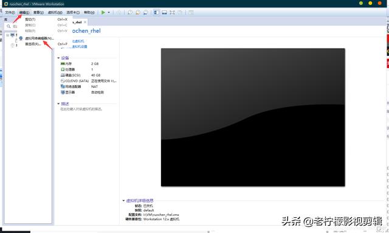The height and width of the screenshot is (233, 389).
Task: Click the revert to snapshot icon
Action: pos(138,12)
